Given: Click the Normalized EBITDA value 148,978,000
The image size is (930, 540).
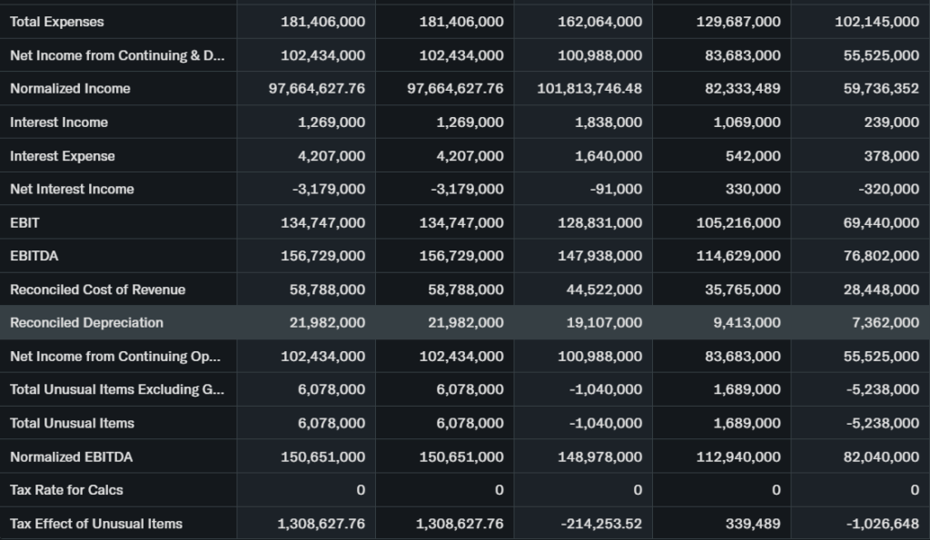Looking at the screenshot, I should pos(599,457).
